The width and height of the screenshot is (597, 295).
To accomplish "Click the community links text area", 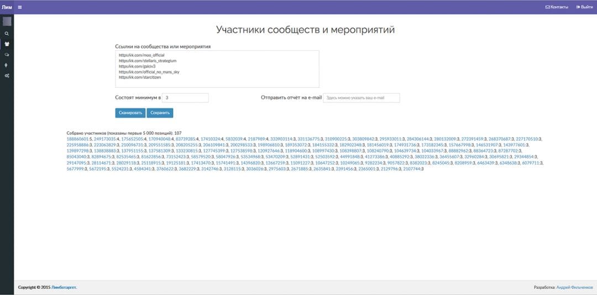I will [217, 69].
